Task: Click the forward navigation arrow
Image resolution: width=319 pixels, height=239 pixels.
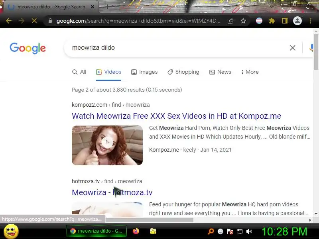Action: (22, 21)
